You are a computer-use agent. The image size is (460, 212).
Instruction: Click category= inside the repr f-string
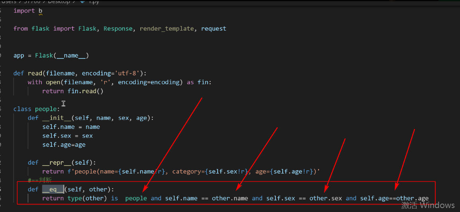point(188,171)
